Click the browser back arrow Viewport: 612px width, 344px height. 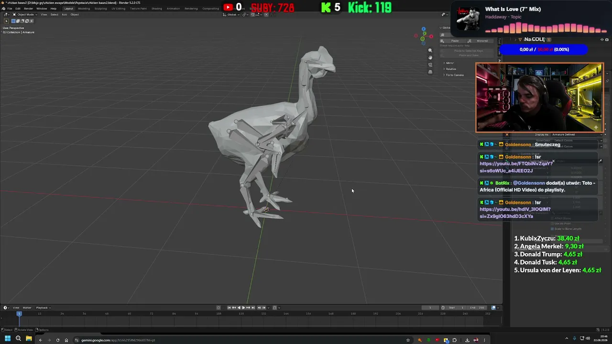coord(41,340)
